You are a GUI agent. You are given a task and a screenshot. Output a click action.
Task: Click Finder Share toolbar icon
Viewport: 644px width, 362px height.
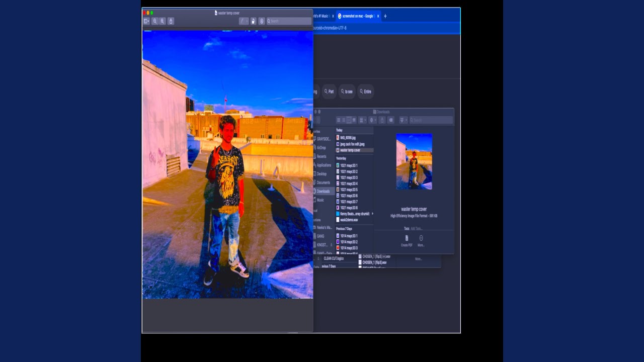382,120
